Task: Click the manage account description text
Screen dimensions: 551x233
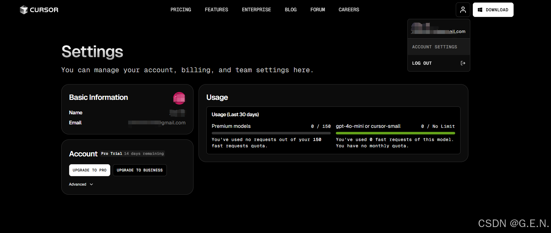Action: pyautogui.click(x=187, y=70)
